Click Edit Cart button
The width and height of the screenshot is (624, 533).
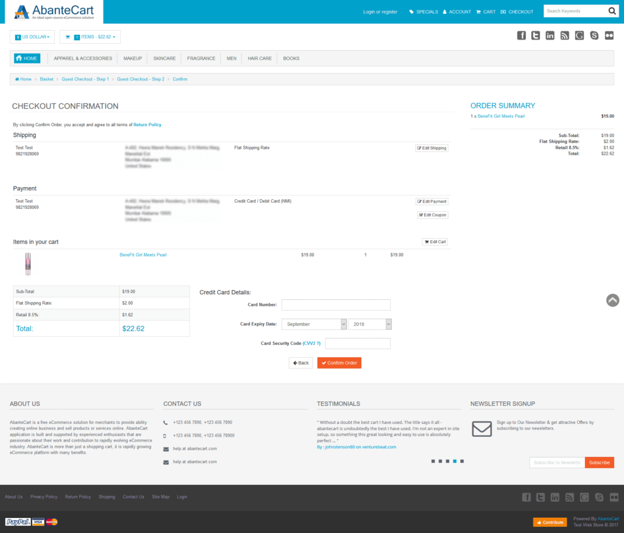[435, 242]
